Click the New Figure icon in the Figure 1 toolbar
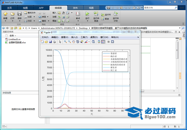The width and height of the screenshot is (187, 130). point(42,42)
